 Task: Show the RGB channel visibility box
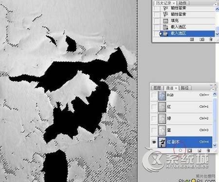click(154, 95)
